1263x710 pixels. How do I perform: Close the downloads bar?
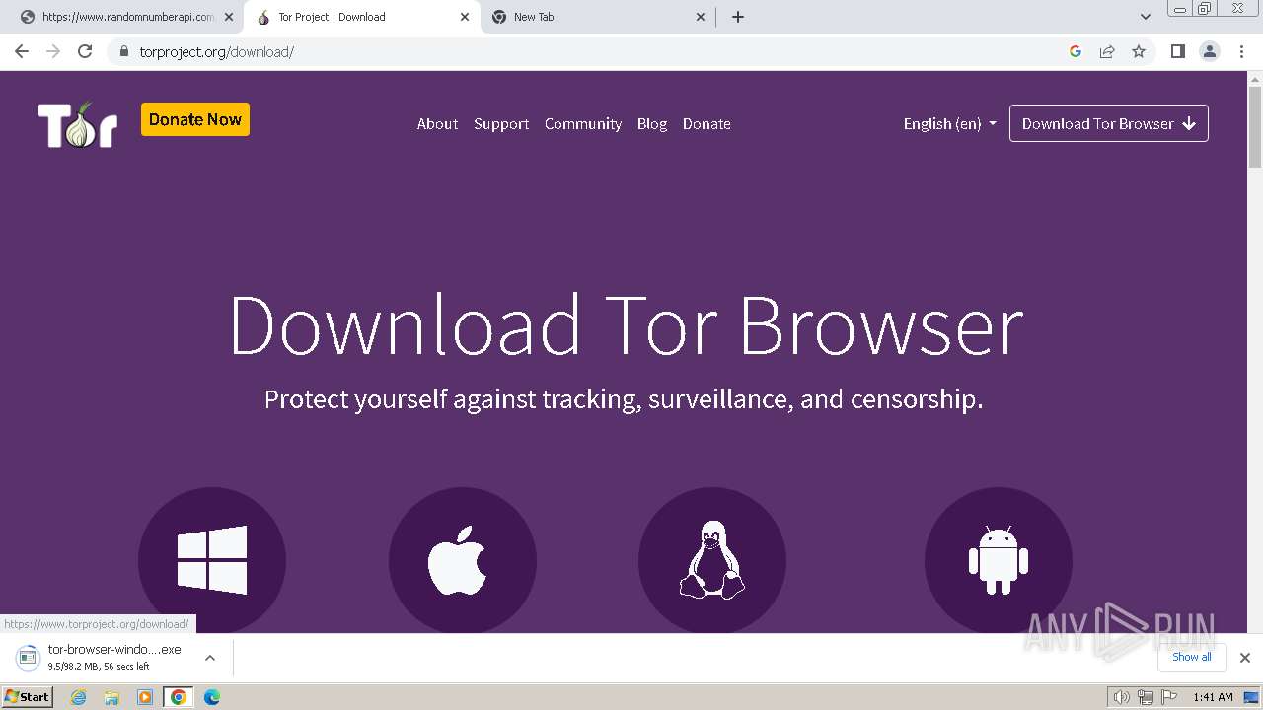click(1245, 658)
